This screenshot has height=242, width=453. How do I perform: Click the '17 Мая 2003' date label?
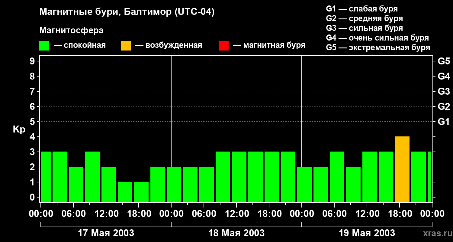pyautogui.click(x=106, y=233)
